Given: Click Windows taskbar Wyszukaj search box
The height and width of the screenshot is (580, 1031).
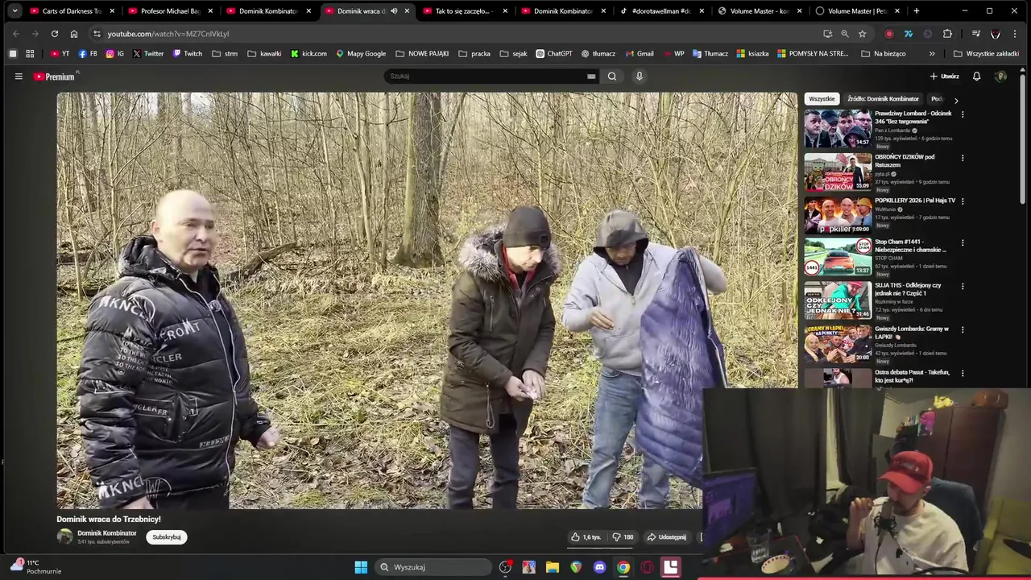Looking at the screenshot, I should (x=433, y=567).
